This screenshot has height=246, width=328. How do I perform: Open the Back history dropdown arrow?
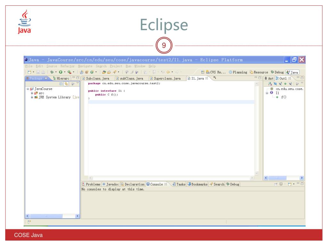pos(172,72)
